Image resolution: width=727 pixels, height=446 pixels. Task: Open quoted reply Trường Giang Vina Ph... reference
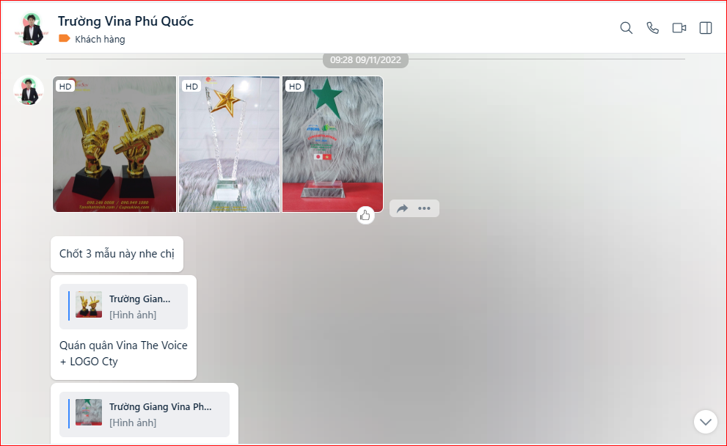[145, 414]
